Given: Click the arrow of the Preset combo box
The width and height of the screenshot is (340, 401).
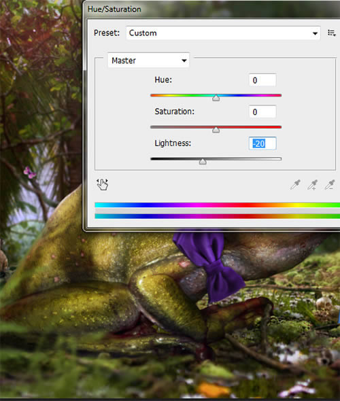Looking at the screenshot, I should click(x=315, y=33).
